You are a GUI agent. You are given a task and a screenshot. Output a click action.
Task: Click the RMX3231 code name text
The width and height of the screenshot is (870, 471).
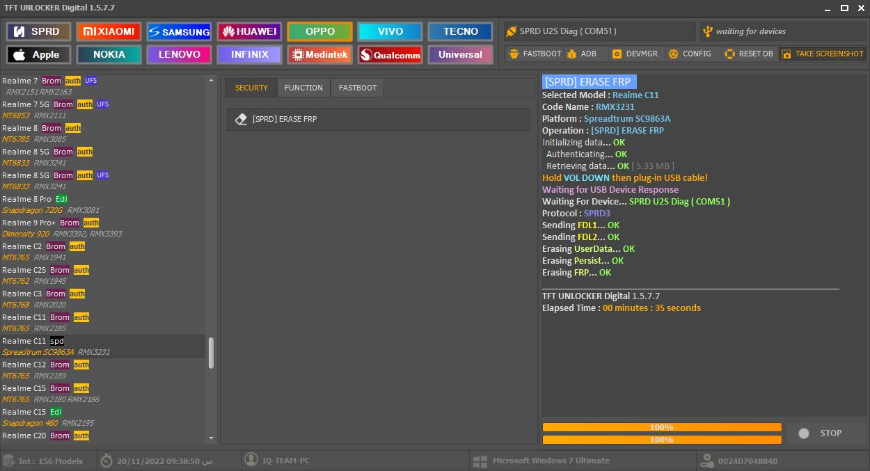click(615, 107)
